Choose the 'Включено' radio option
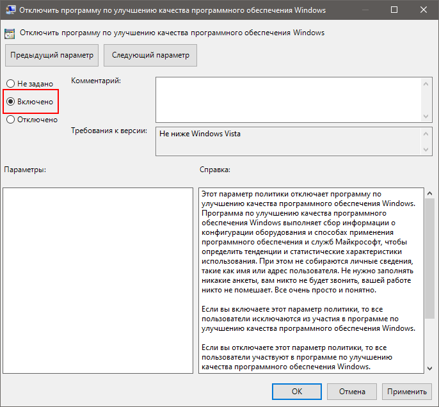The width and height of the screenshot is (439, 407). pyautogui.click(x=10, y=102)
